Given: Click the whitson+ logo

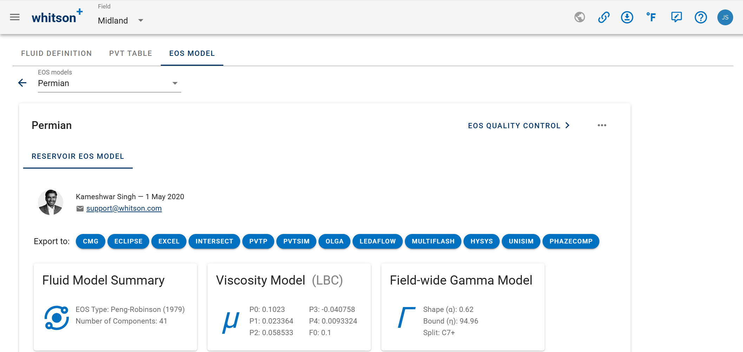Looking at the screenshot, I should (x=57, y=17).
